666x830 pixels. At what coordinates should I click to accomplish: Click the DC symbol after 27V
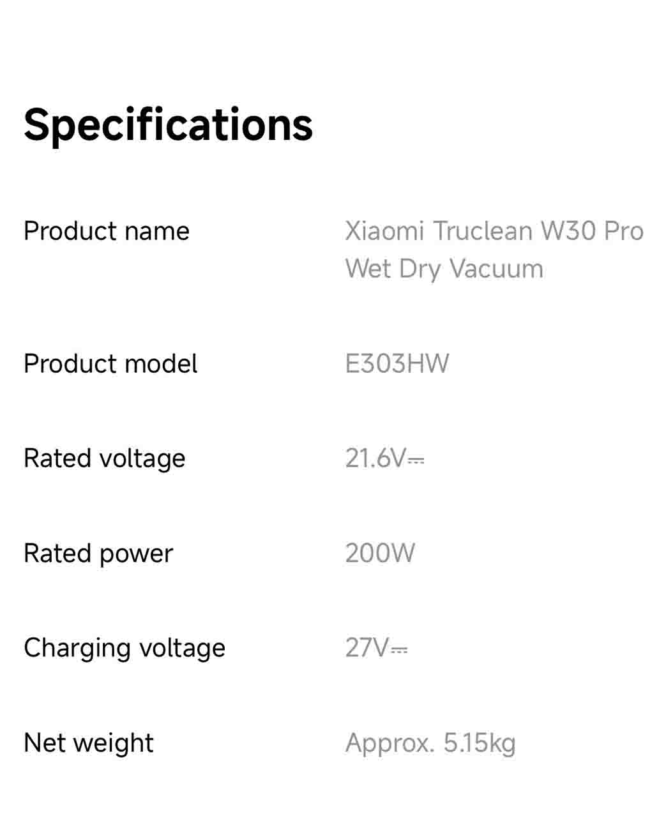(399, 651)
